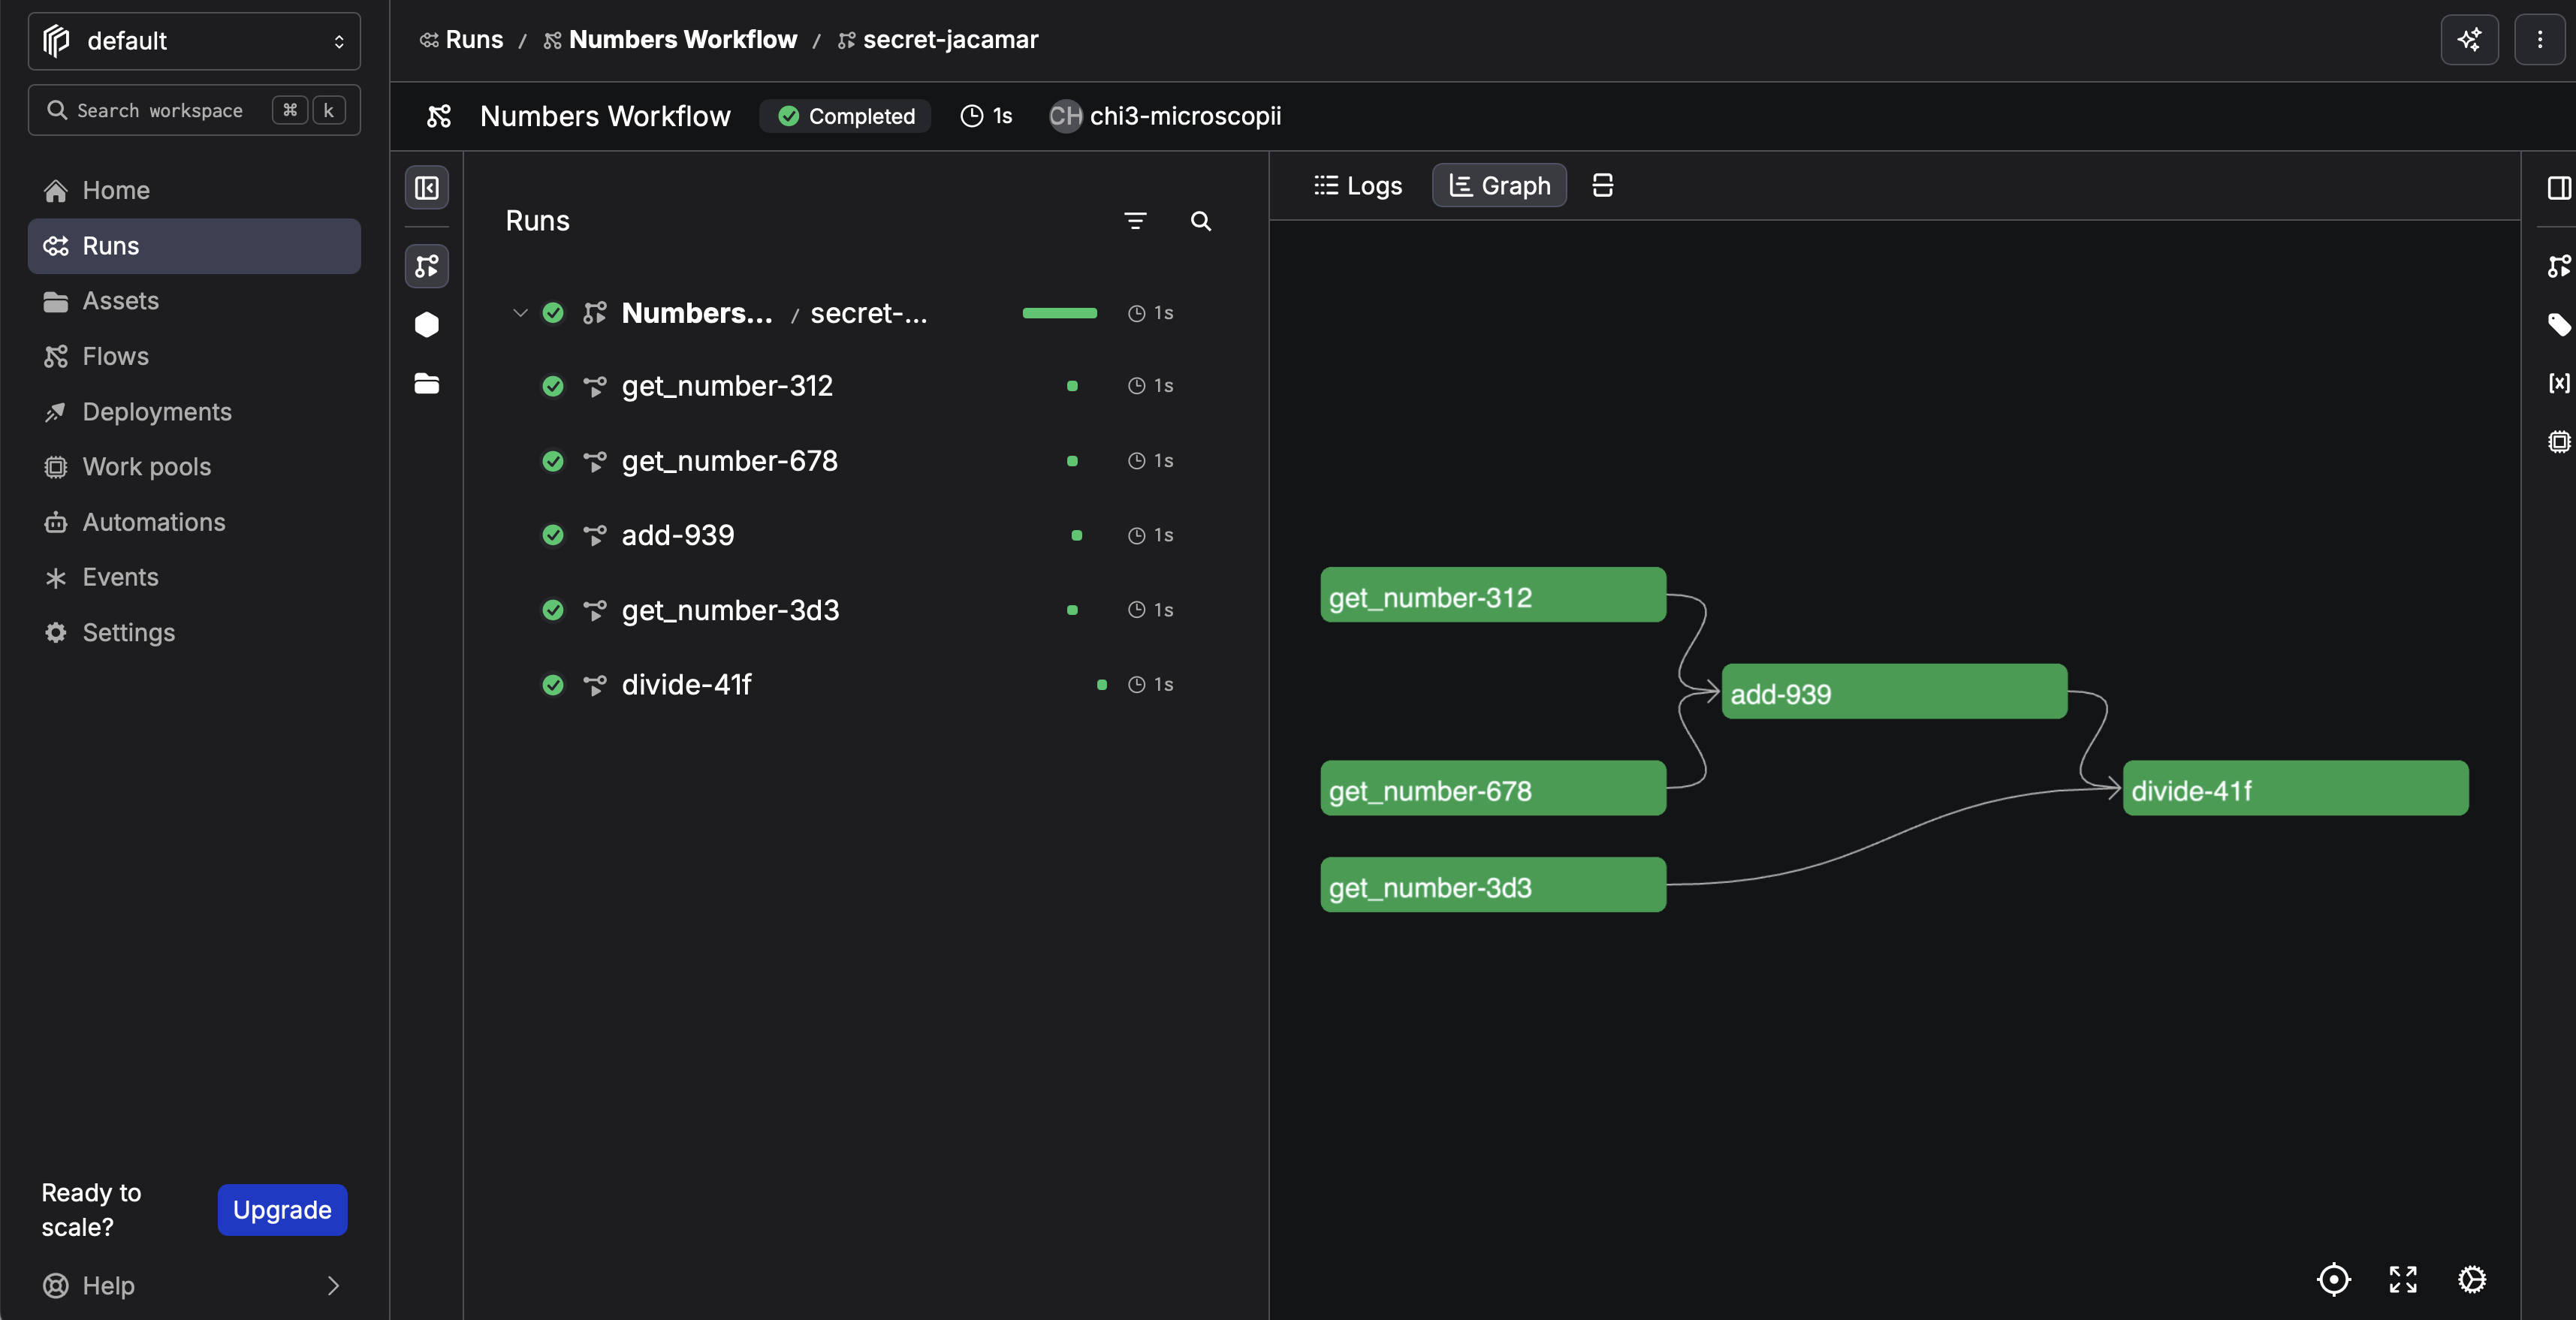Open the run details icon on the right rail
Image resolution: width=2576 pixels, height=1320 pixels.
coord(2559,266)
